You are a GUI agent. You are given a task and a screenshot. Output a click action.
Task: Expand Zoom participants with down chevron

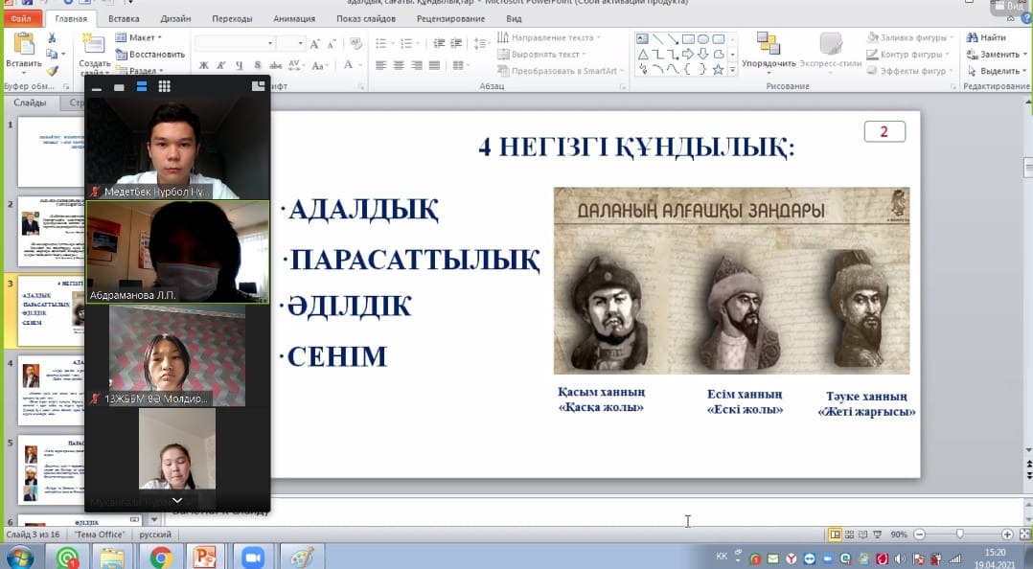pyautogui.click(x=177, y=500)
